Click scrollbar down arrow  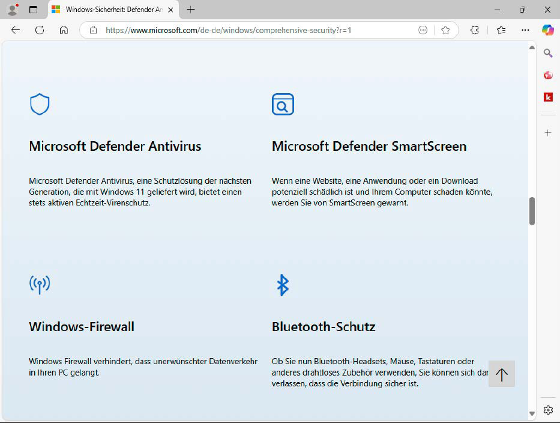coord(532,414)
